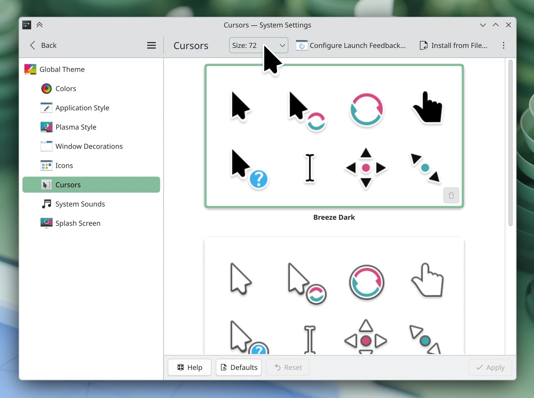Restore settings with Defaults button

coord(239,367)
